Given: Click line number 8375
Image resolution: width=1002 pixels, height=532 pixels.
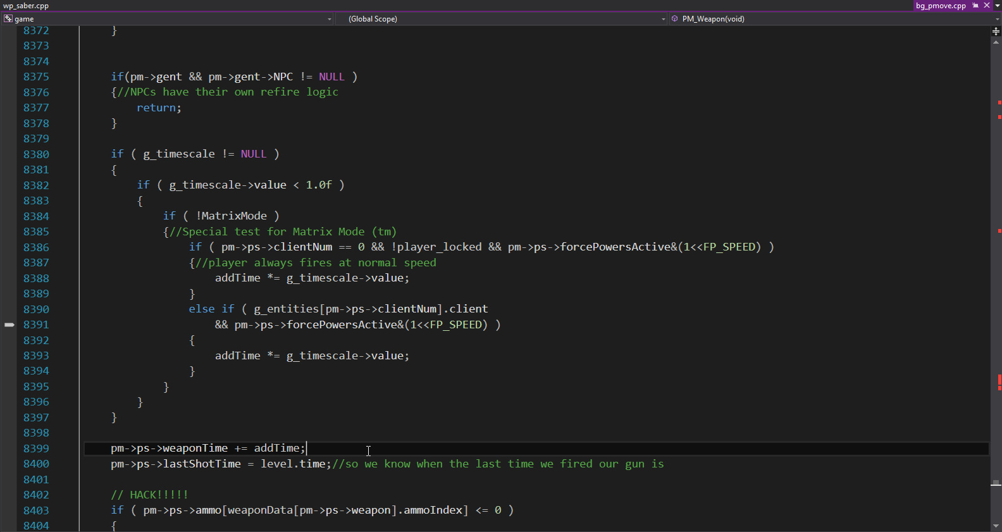Looking at the screenshot, I should click(x=36, y=77).
